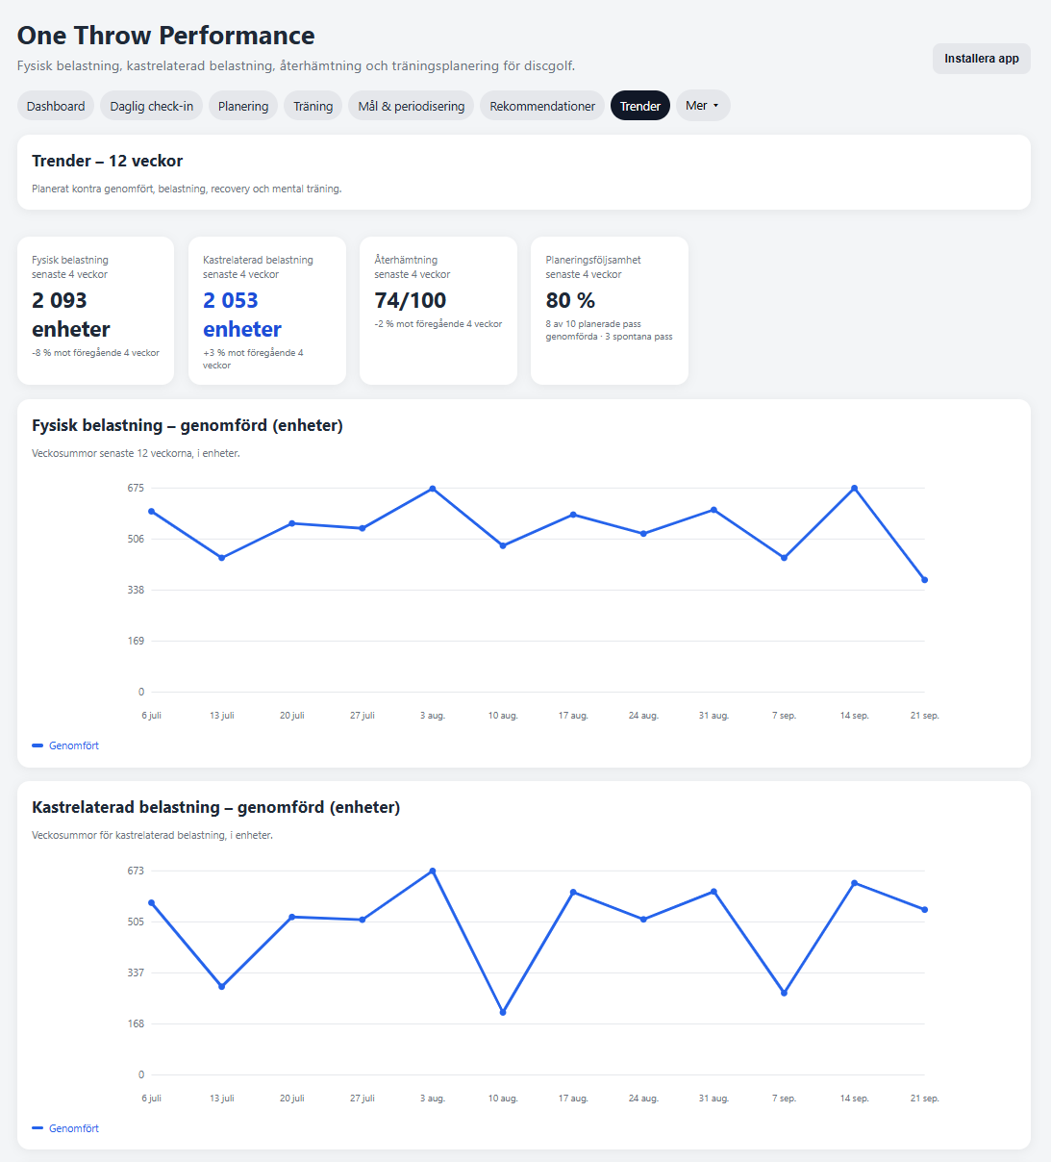1051x1162 pixels.
Task: Go to the Planering tab
Action: pyautogui.click(x=243, y=106)
